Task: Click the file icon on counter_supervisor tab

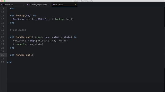Action: pyautogui.click(x=28, y=5)
